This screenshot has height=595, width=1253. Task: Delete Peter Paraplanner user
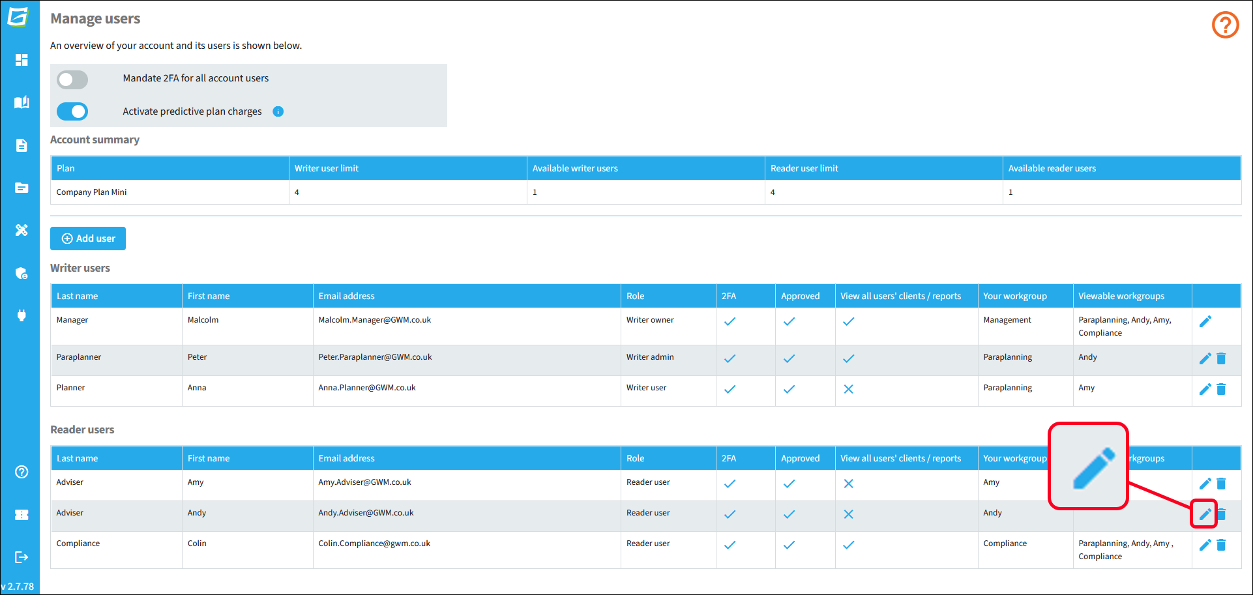coord(1221,358)
